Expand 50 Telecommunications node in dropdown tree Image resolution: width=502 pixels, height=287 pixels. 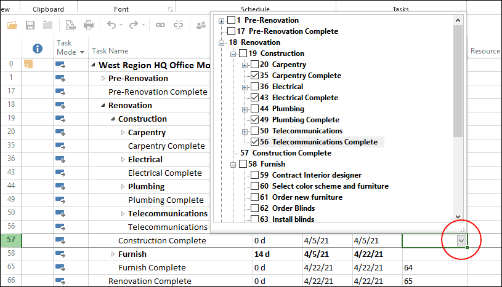pyautogui.click(x=245, y=132)
